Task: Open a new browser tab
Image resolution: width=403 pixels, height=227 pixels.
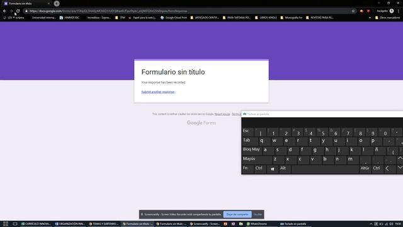Action: [x=57, y=4]
